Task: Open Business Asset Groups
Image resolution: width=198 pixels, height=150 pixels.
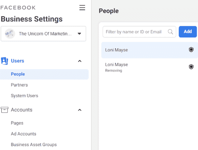Action: (34, 144)
